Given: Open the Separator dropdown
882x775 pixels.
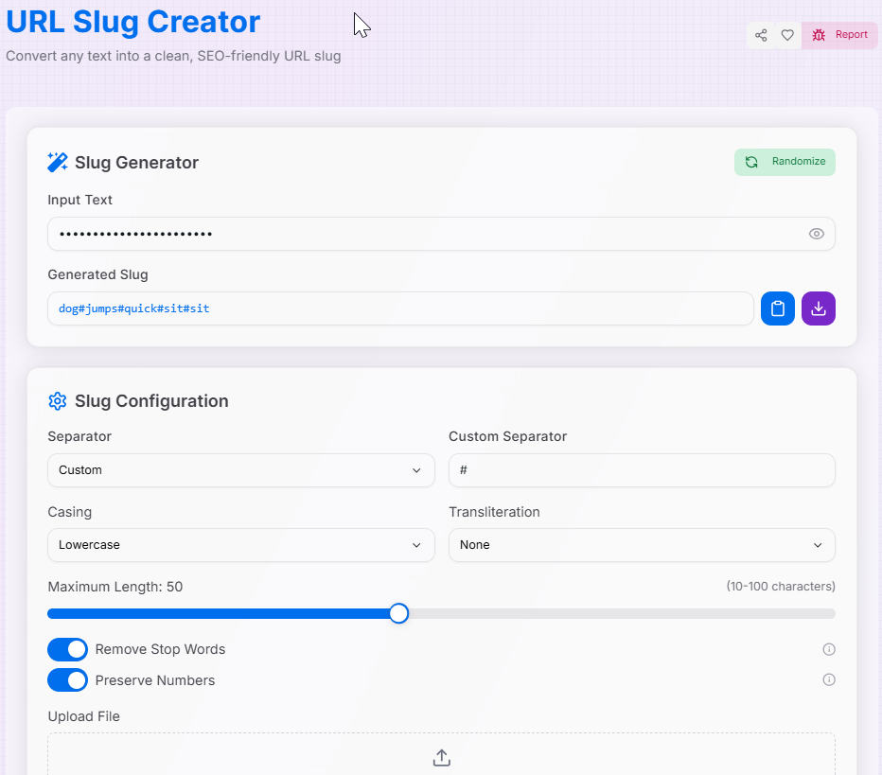Looking at the screenshot, I should click(240, 469).
